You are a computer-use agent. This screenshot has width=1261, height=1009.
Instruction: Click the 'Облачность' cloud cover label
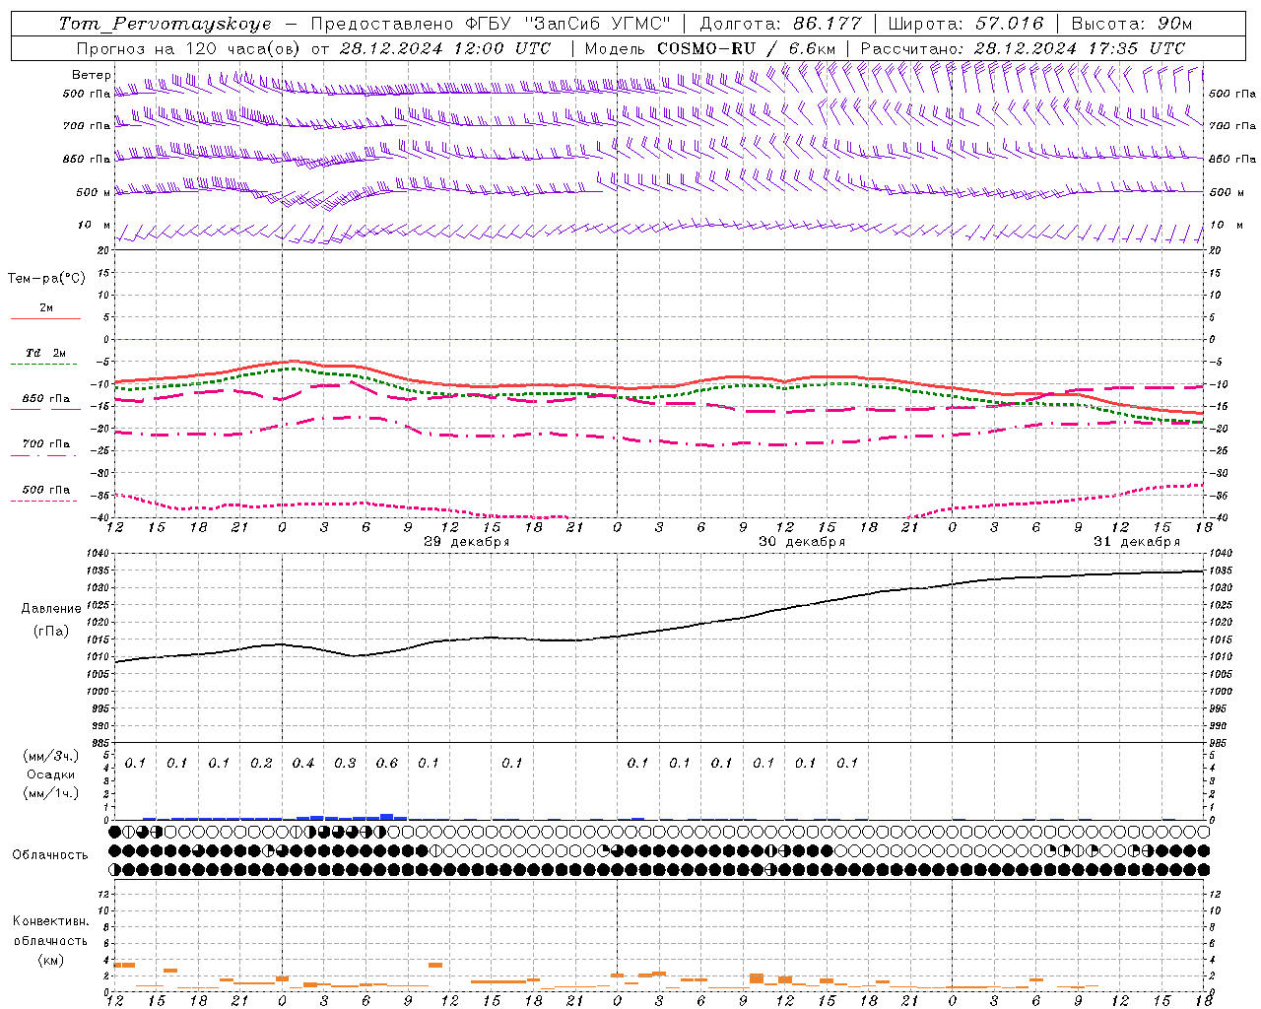click(x=50, y=855)
